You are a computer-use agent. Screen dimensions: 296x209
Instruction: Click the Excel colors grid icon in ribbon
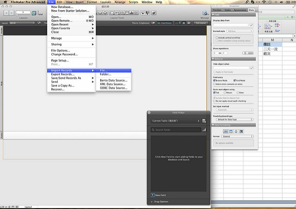tap(277, 25)
